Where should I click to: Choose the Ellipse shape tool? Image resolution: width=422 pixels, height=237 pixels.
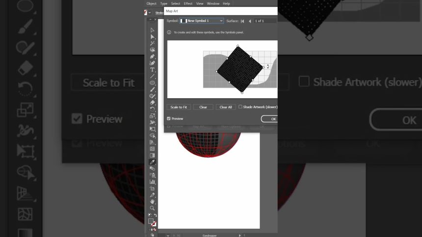point(152,83)
